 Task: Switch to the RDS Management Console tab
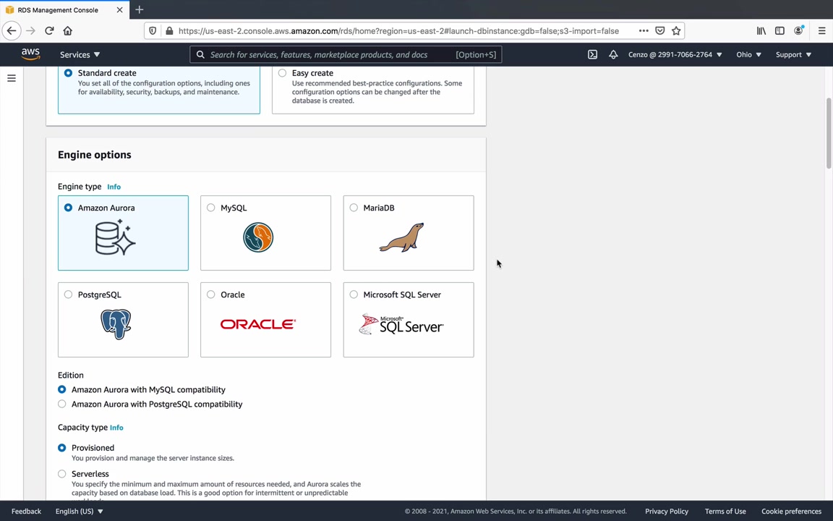pos(58,9)
